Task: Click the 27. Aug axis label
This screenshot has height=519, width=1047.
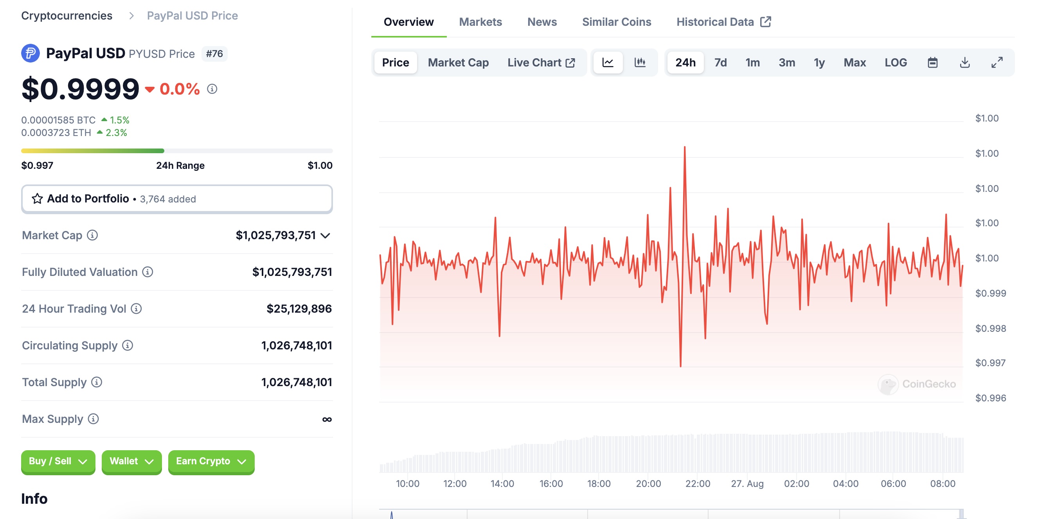Action: 747,484
